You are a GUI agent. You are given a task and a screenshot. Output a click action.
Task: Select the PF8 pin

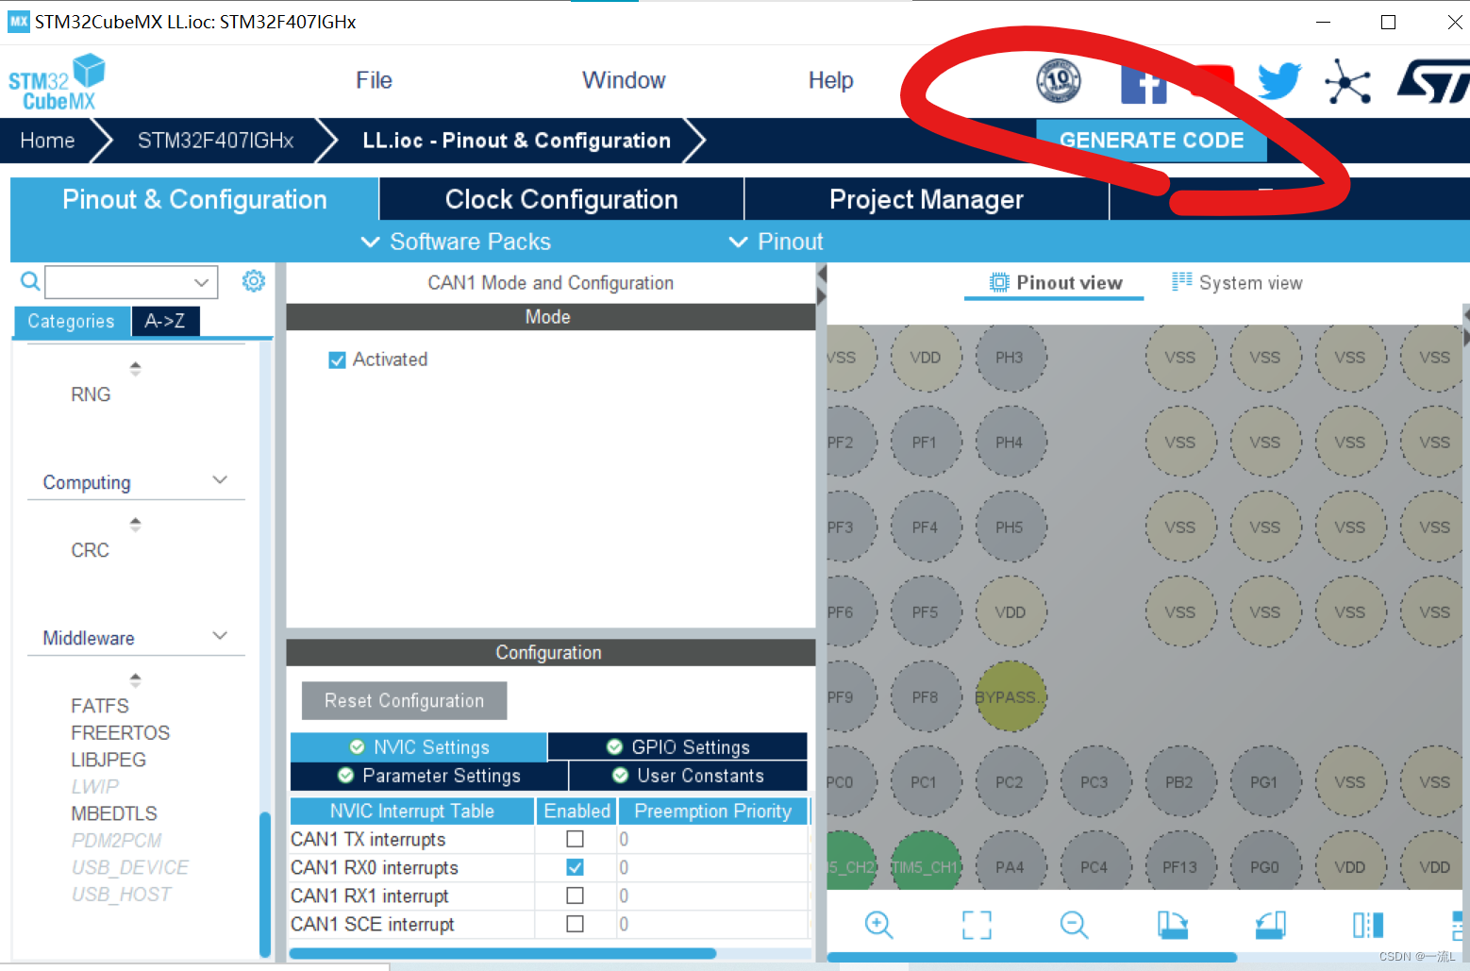(926, 697)
